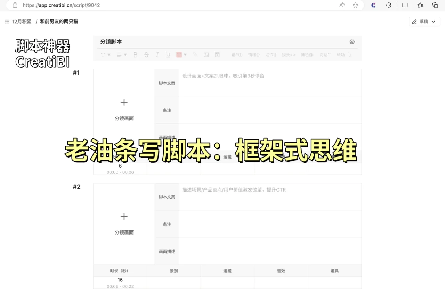This screenshot has height=297, width=445.
Task: Apply underline formatting
Action: click(x=168, y=54)
